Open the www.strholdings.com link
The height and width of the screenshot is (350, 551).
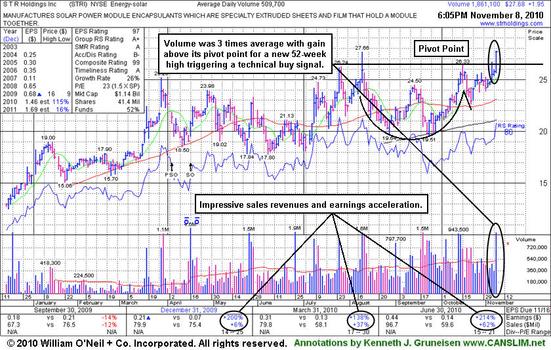pos(511,24)
